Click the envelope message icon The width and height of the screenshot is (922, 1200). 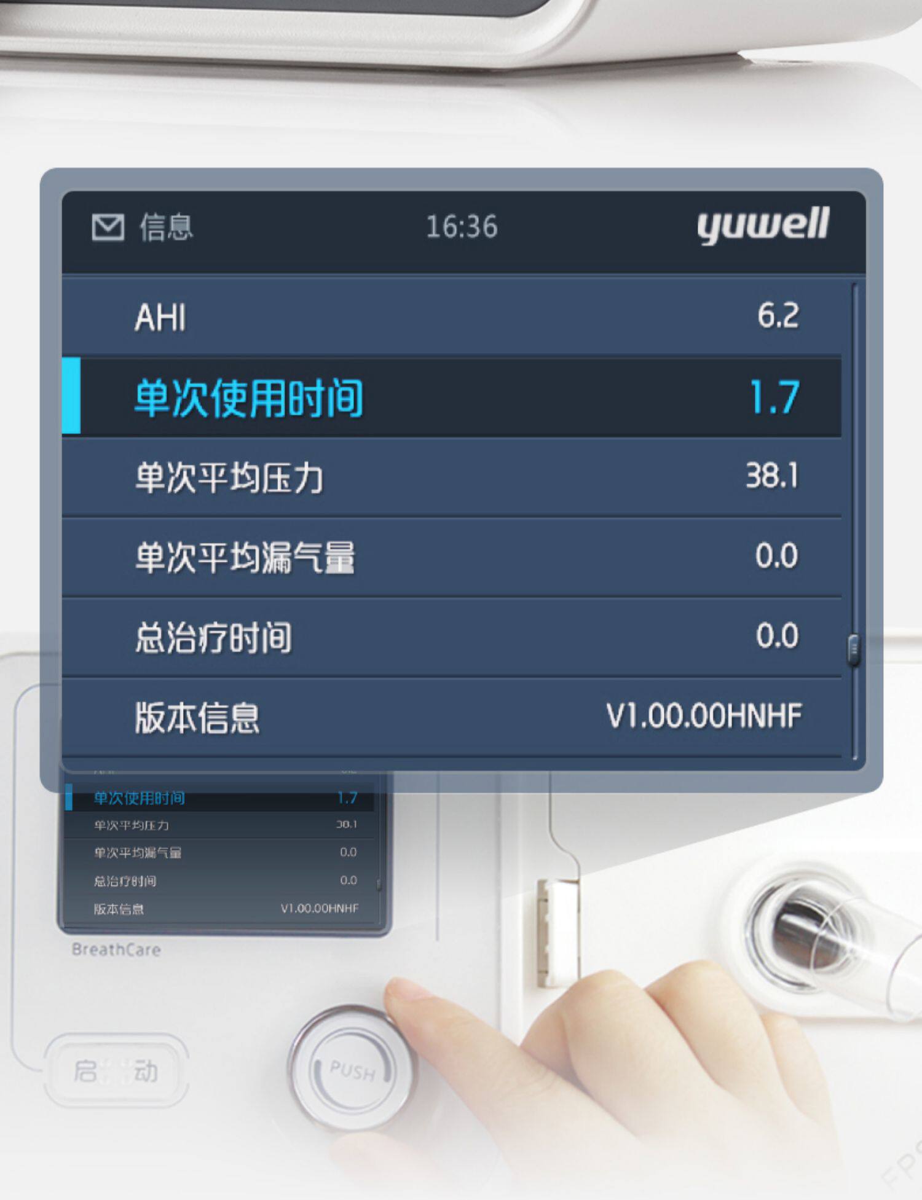pos(108,227)
